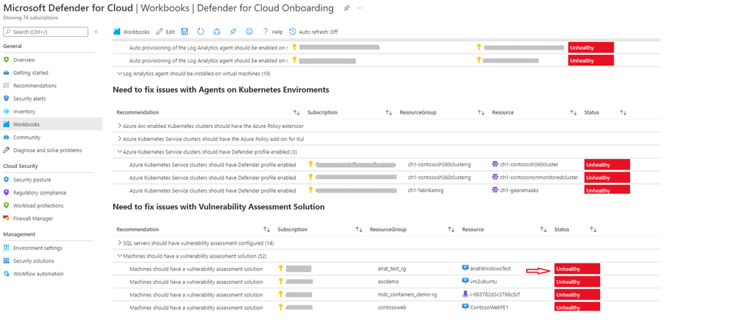Open Security solutions grid icon
754x320 pixels.
tap(6, 261)
